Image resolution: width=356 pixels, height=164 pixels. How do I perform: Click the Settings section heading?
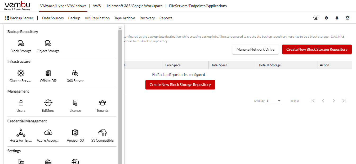[14, 151]
